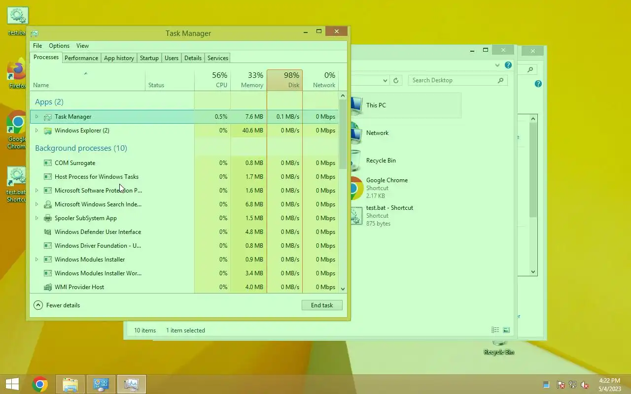Click Microsoft Software Protection process icon
The height and width of the screenshot is (394, 631).
point(48,191)
